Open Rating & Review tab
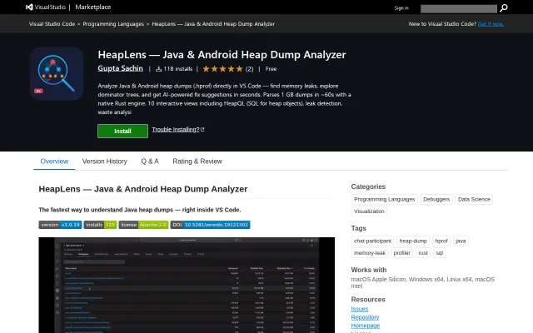This screenshot has height=333, width=533. pos(197,162)
